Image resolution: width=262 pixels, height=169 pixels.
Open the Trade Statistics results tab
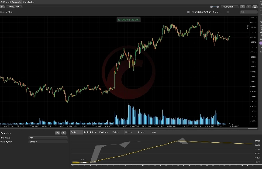pyautogui.click(x=90, y=132)
